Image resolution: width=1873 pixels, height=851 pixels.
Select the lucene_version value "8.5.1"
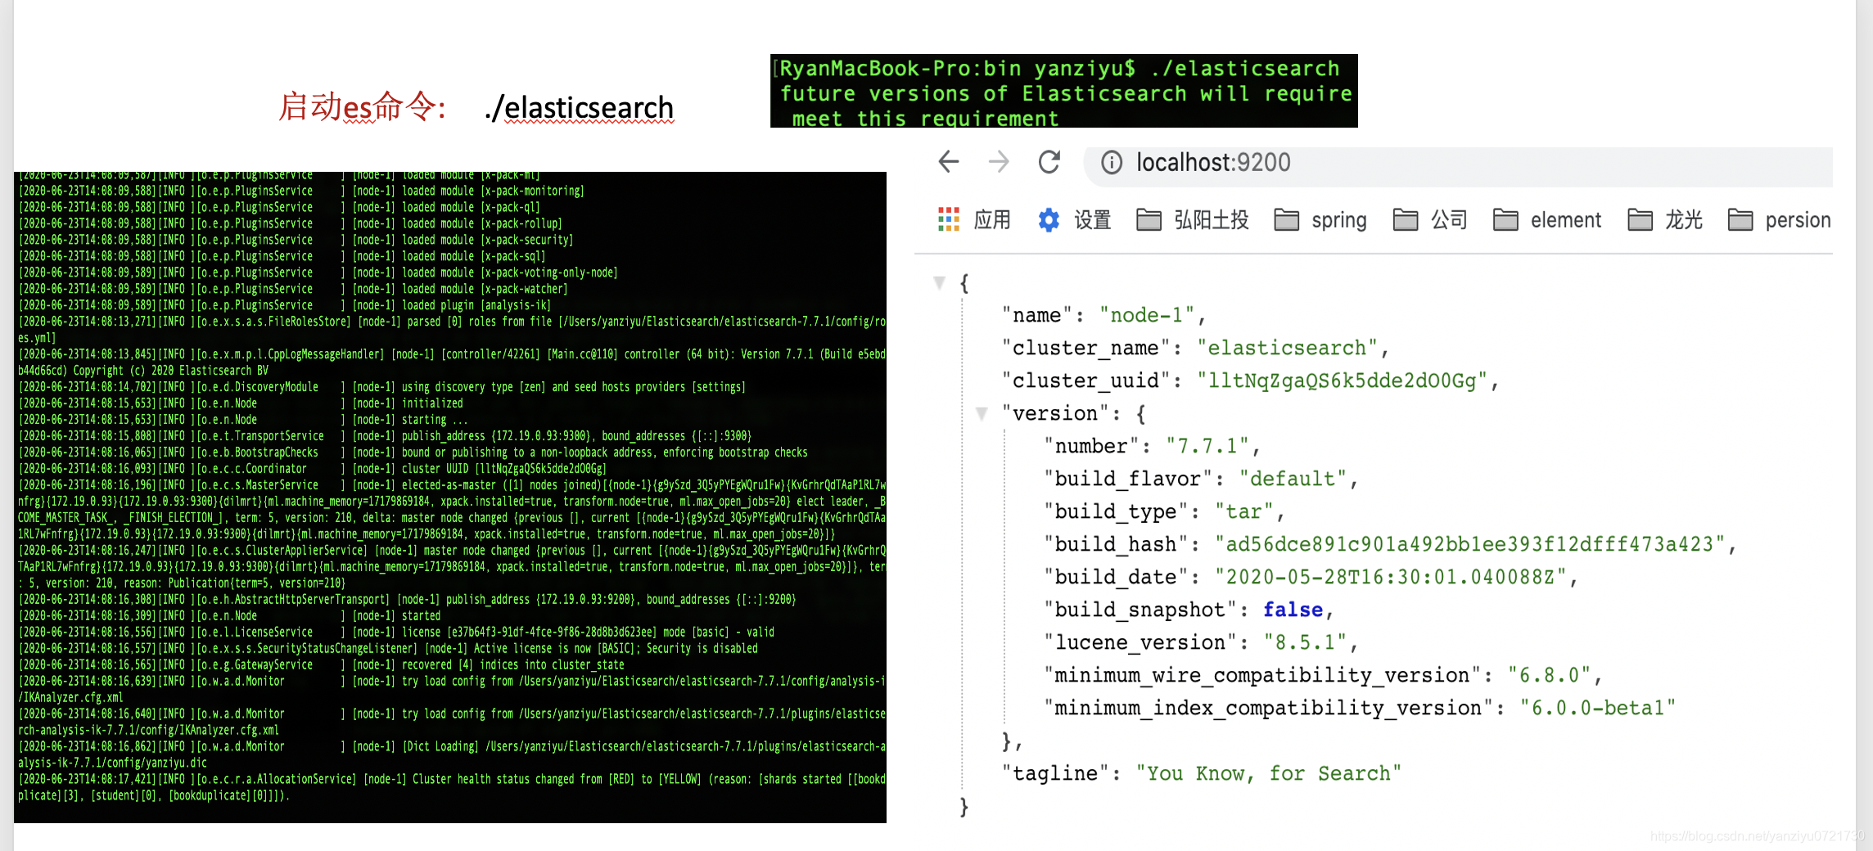[1306, 642]
